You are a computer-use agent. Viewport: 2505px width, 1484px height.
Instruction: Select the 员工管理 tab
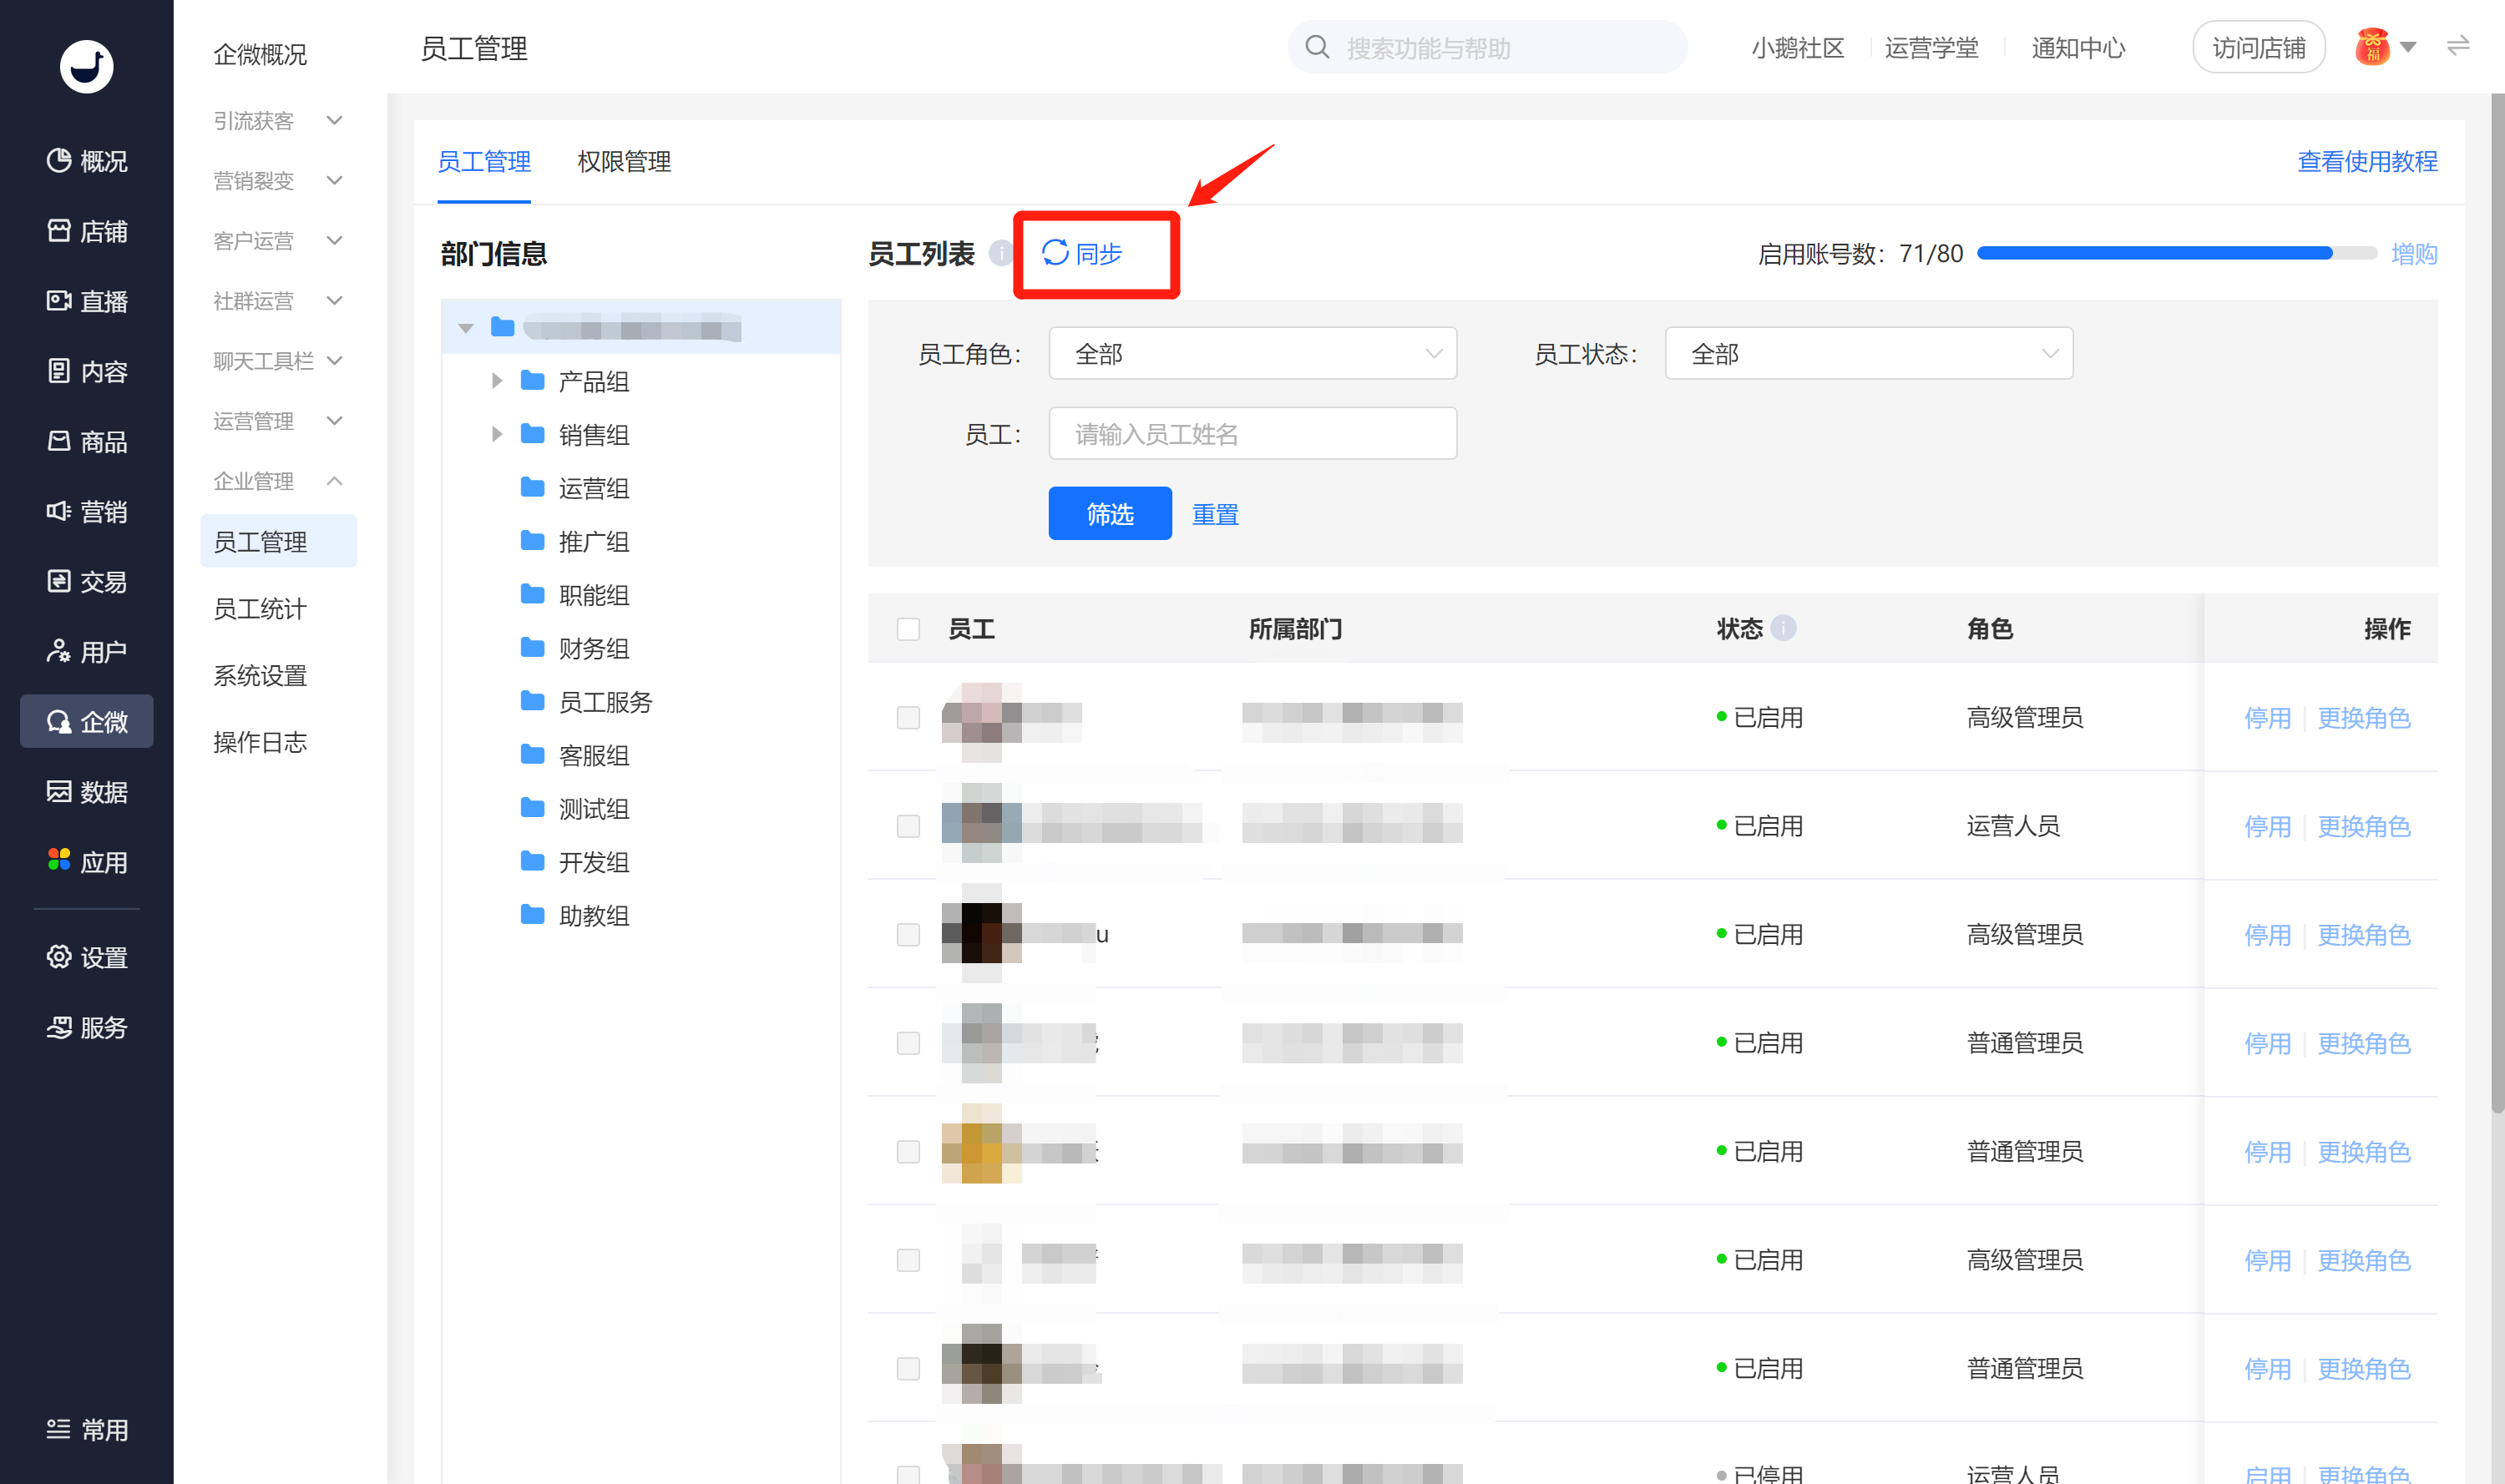(x=484, y=161)
